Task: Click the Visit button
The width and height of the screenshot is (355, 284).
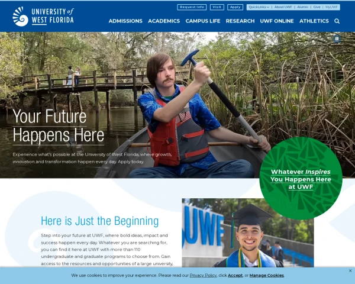Action: pyautogui.click(x=217, y=7)
